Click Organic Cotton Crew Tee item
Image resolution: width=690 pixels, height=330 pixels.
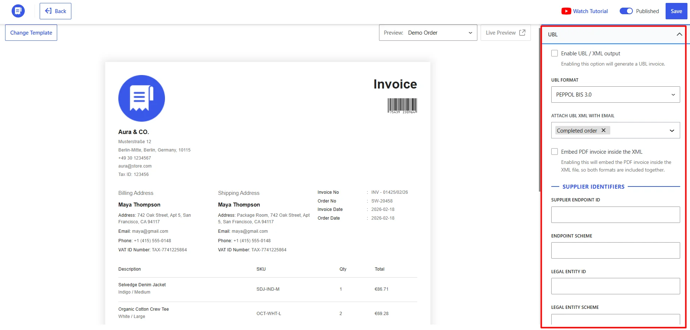143,309
